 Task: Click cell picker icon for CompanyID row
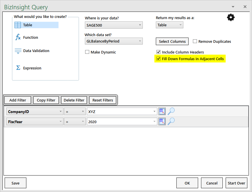click(162, 111)
